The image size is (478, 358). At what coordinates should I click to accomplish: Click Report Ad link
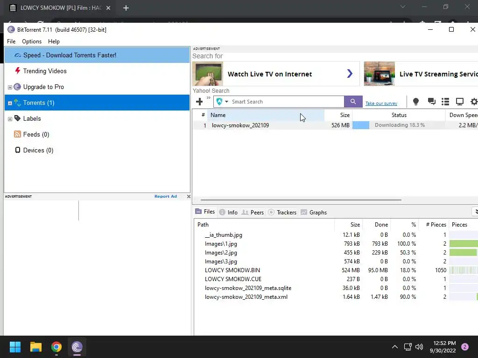(x=166, y=196)
